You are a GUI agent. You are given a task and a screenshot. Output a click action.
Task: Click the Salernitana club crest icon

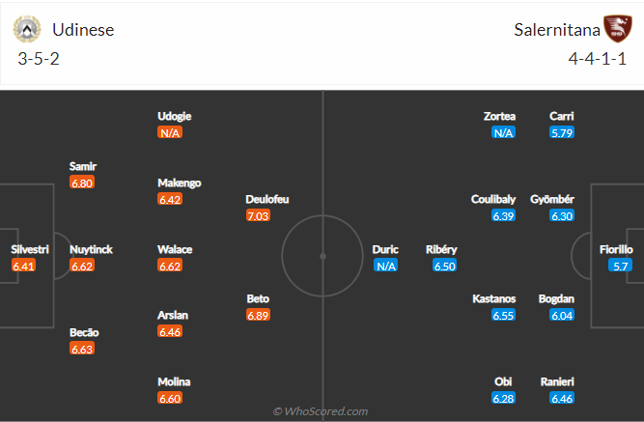coord(618,29)
